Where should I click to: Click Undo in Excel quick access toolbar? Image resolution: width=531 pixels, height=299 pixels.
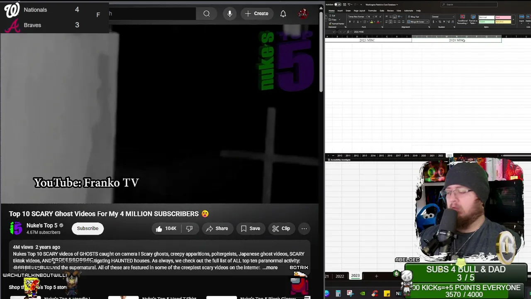[349, 5]
